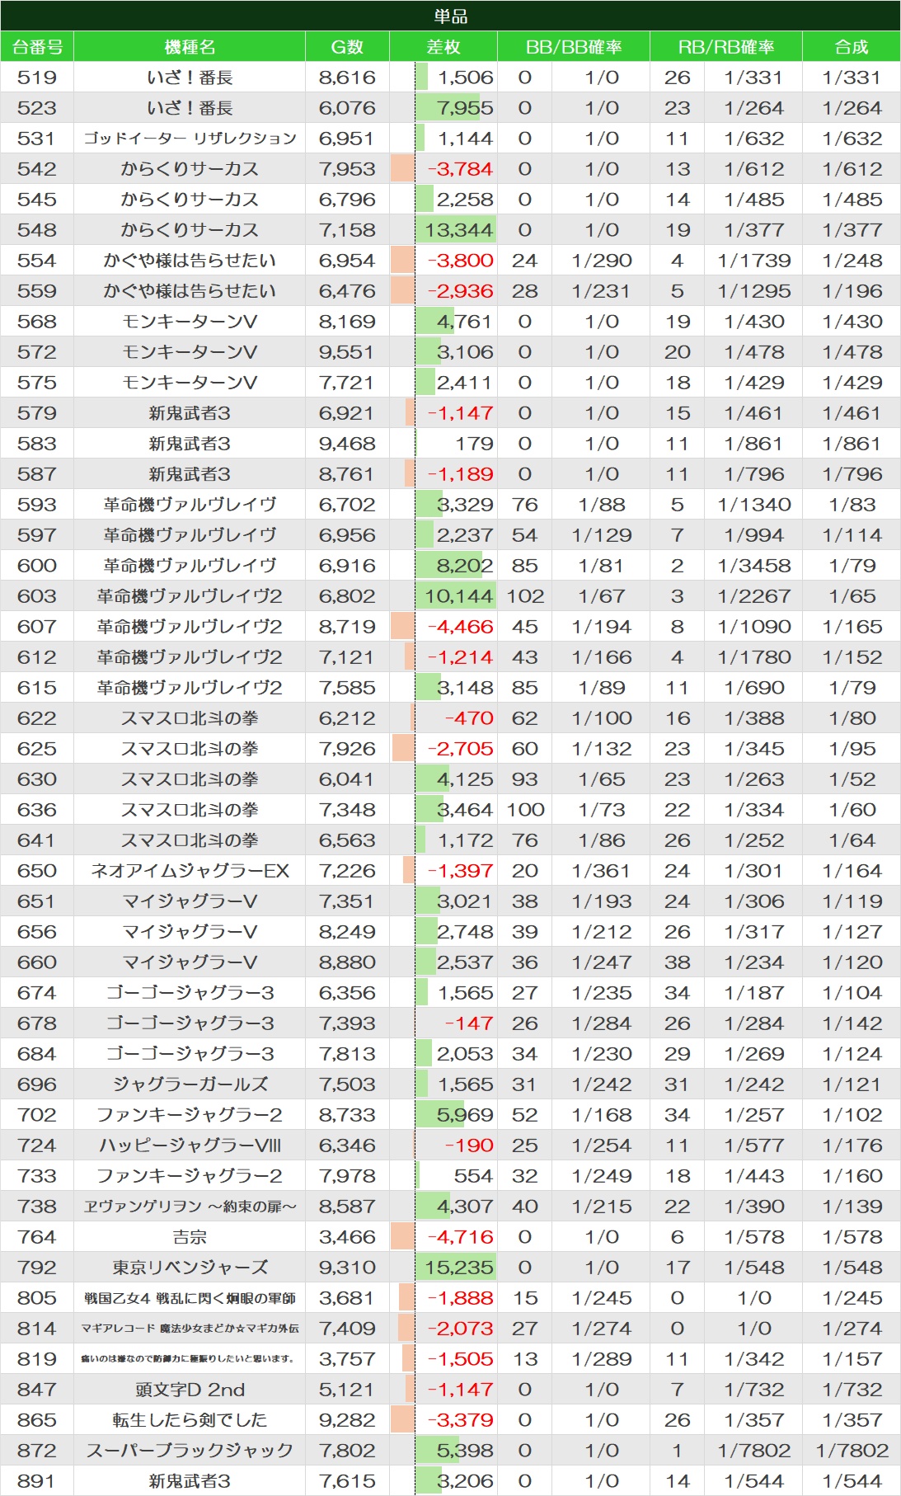Click ゴーゴージャグラー3 in row 674
Viewport: 901px width, 1496px height.
click(x=190, y=993)
